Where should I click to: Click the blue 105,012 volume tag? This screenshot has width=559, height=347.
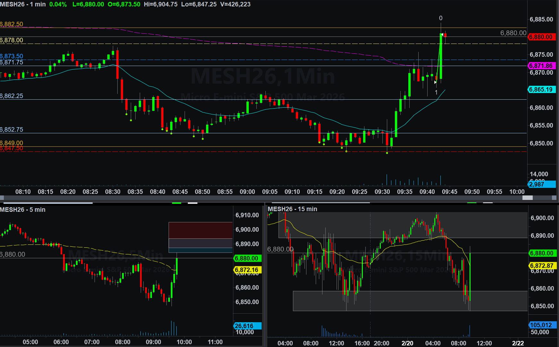pos(542,325)
